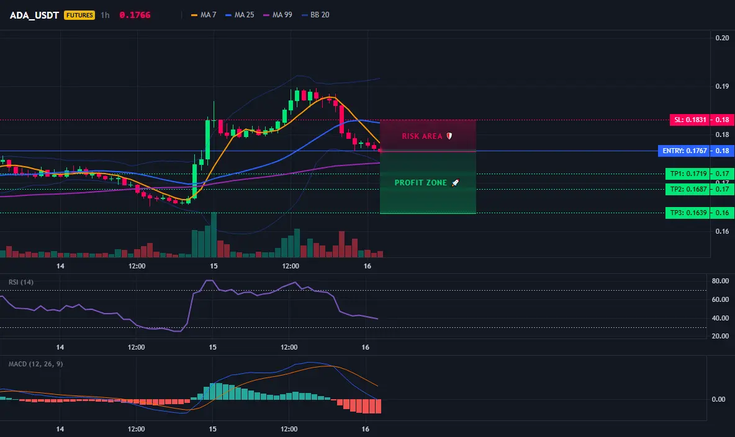Click the 16 date label under price chart

coord(367,266)
